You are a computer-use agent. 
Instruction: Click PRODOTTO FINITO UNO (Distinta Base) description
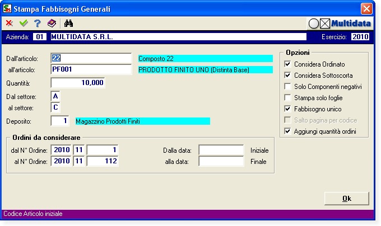[x=206, y=70]
